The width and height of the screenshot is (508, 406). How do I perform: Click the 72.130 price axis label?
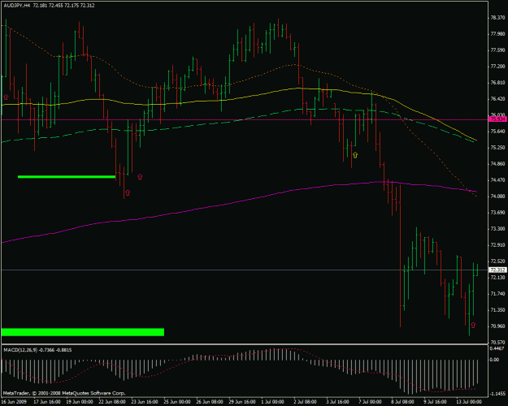coord(498,278)
